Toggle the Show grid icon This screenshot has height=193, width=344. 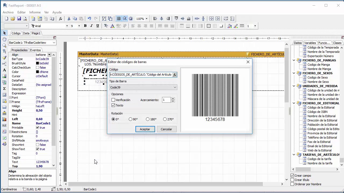click(119, 18)
